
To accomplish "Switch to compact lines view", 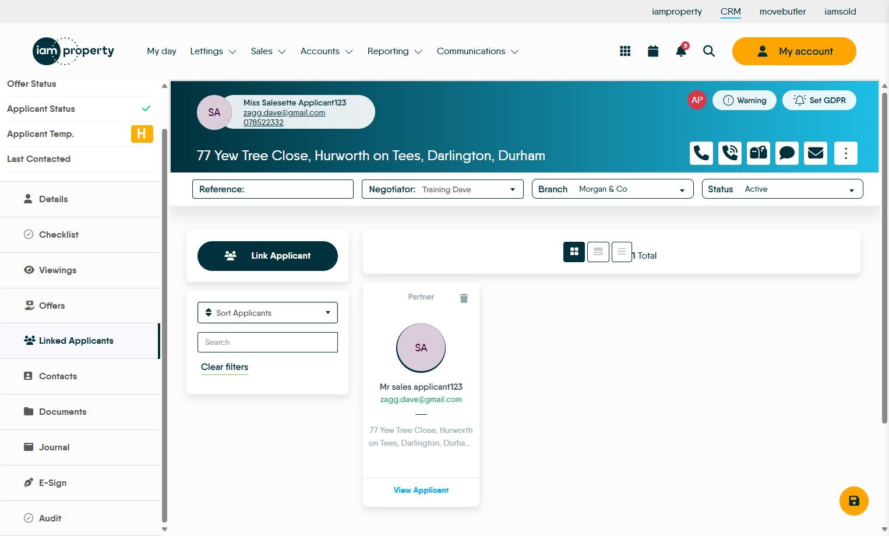I will pos(622,252).
